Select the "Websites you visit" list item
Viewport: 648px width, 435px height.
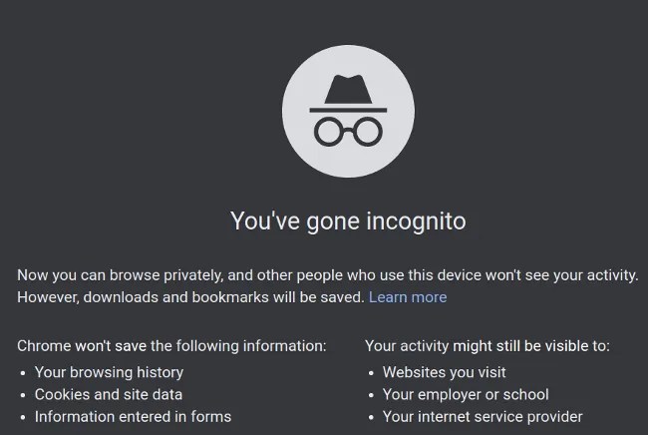tap(445, 372)
